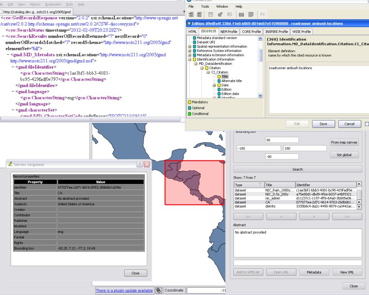Screen dimensions: 369x295
Task: Click the help question mark in Server response
Action: [x=140, y=164]
